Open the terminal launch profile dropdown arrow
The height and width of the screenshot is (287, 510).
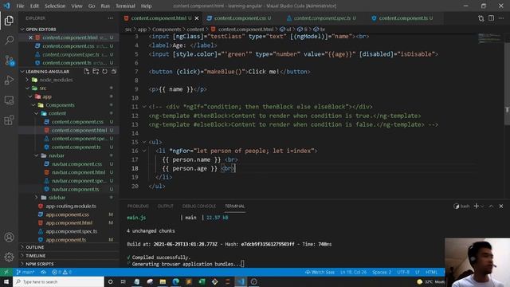tap(482, 206)
